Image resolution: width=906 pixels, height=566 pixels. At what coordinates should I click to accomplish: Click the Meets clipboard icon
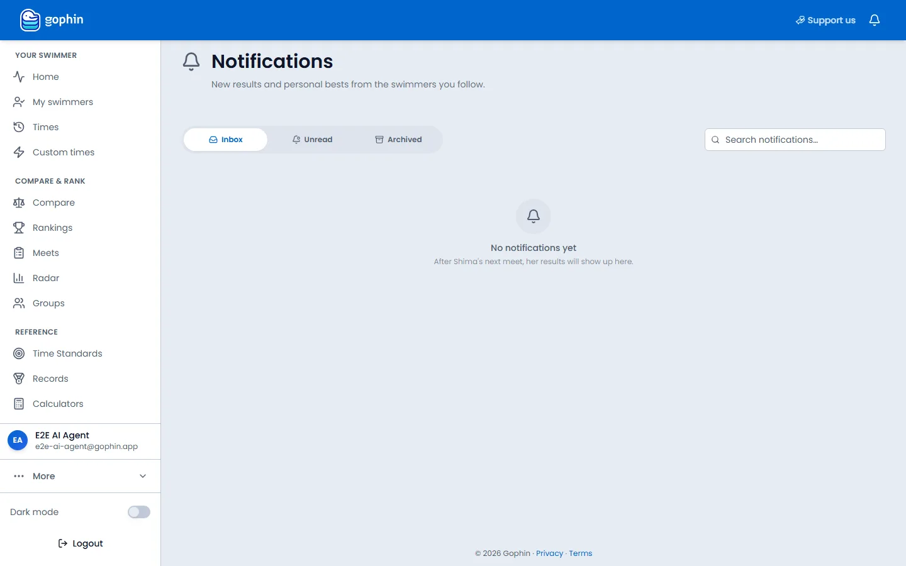click(x=19, y=253)
